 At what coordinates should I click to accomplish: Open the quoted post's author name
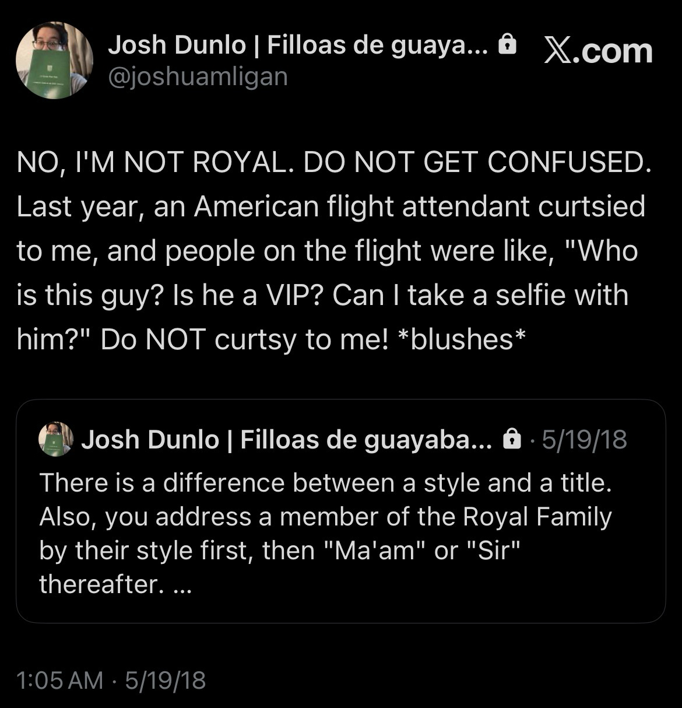(x=149, y=440)
